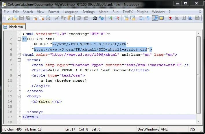Click the synchronize vertical scrolling icon
Screen dimensions: 205x134
click(x=126, y=18)
